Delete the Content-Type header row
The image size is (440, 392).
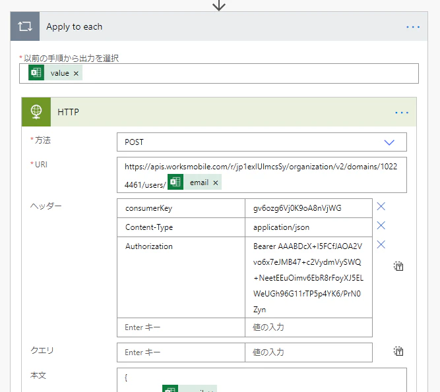click(x=381, y=225)
